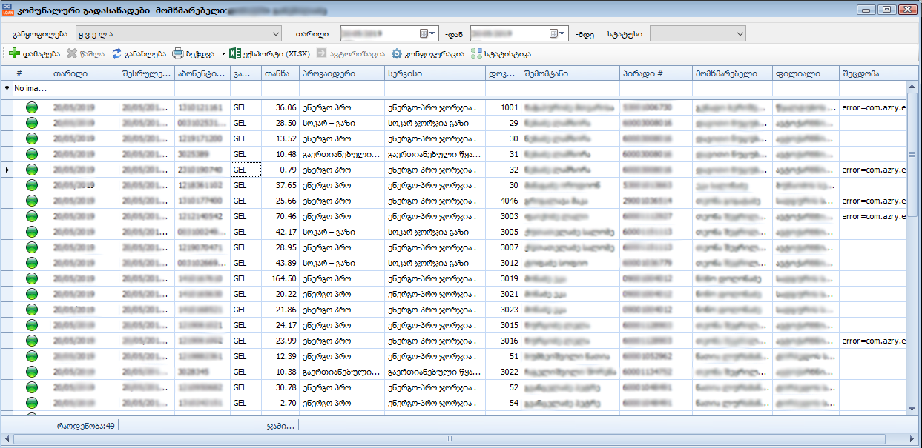922x448 pixels.
Task: Click the horizontal scrollbar at the bottom
Action: pos(448,438)
